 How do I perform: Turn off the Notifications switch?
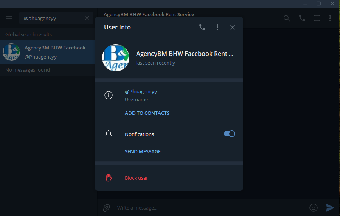230,134
